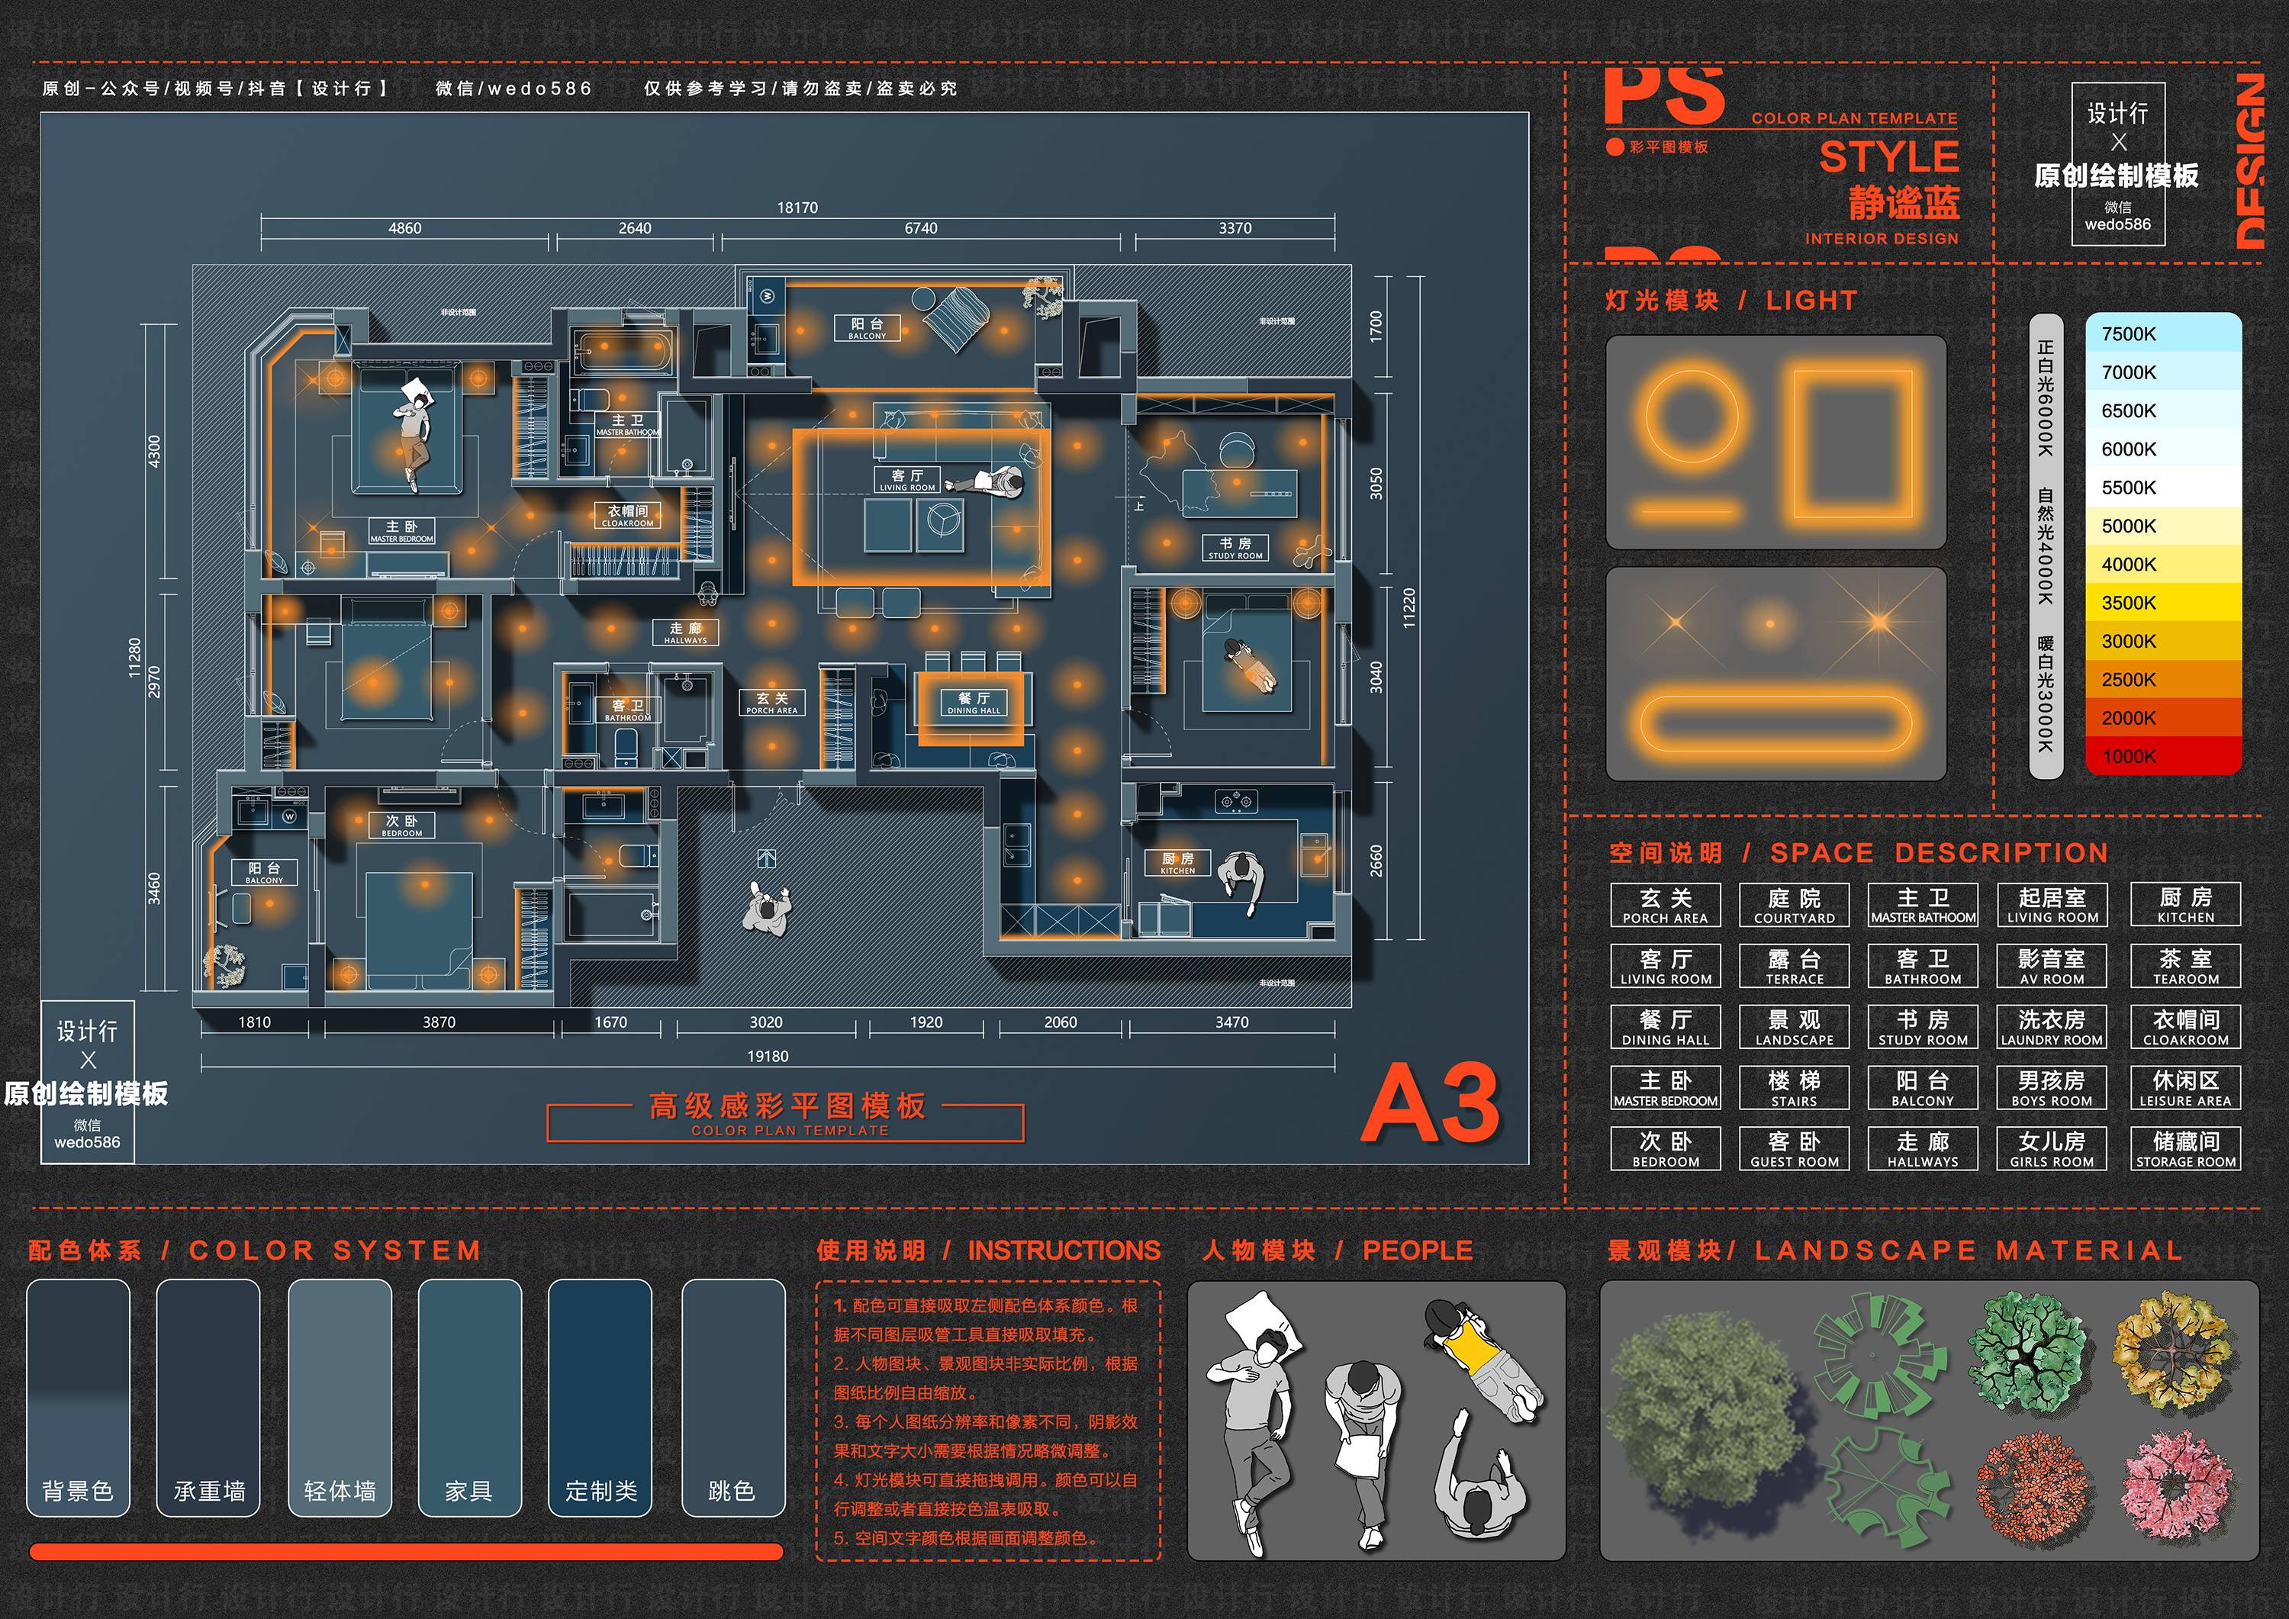Click the 露台 TERRACE tag
This screenshot has width=2289, height=1619.
click(1795, 965)
